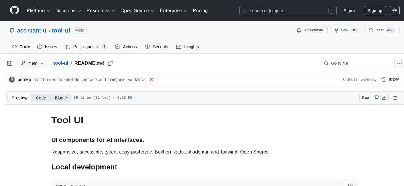Open the raw file download icon
Viewport: 404px width, 186px height.
(384, 97)
